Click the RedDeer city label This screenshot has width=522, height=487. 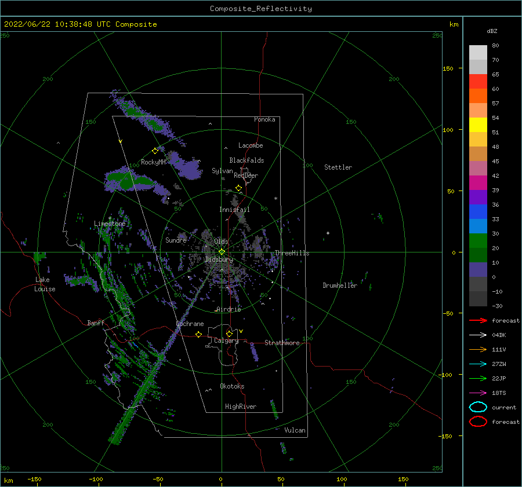pos(246,175)
